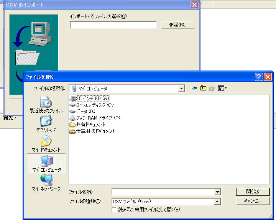Image resolution: width=276 pixels, height=220 pixels.
Task: Open 最近使ったファイル in the places bar
Action: [x=46, y=104]
